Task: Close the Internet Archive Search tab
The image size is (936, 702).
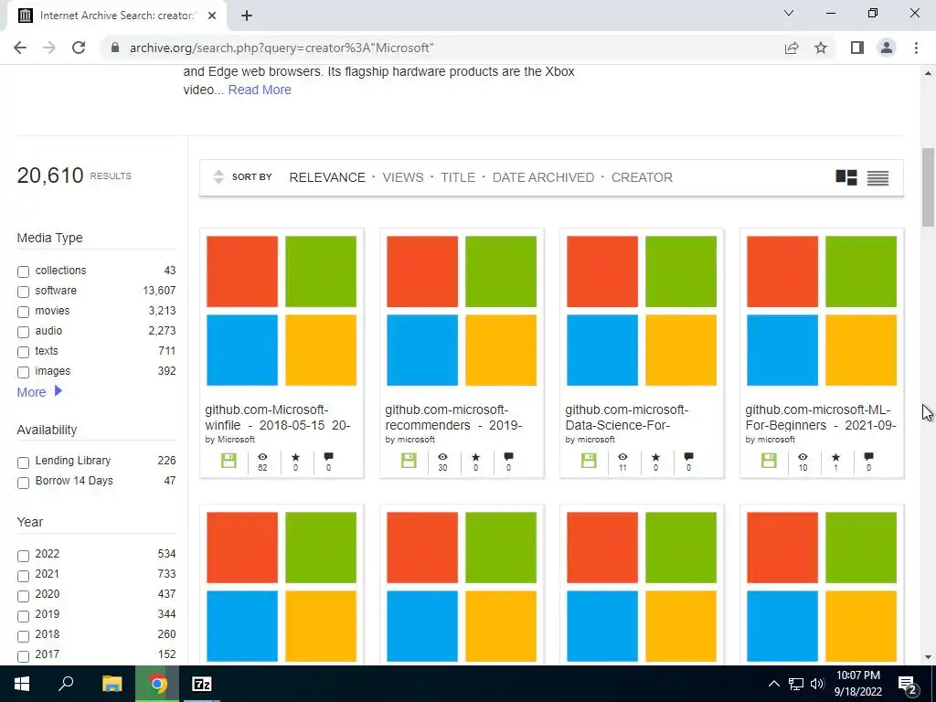Action: [212, 16]
